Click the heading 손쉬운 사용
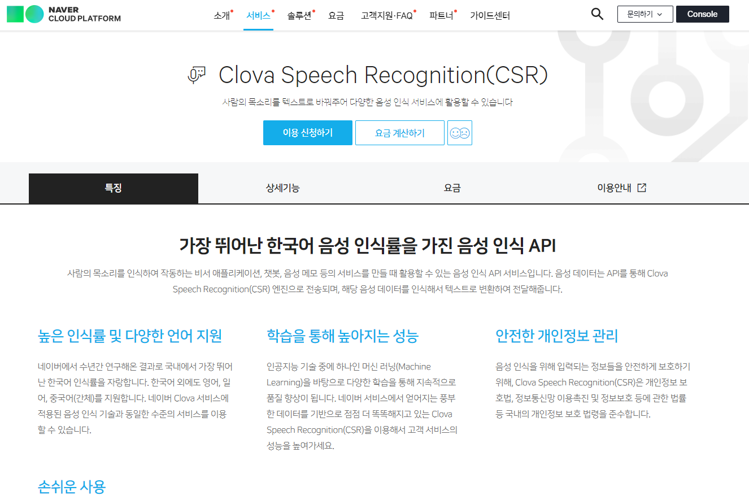This screenshot has height=504, width=749. 72,486
